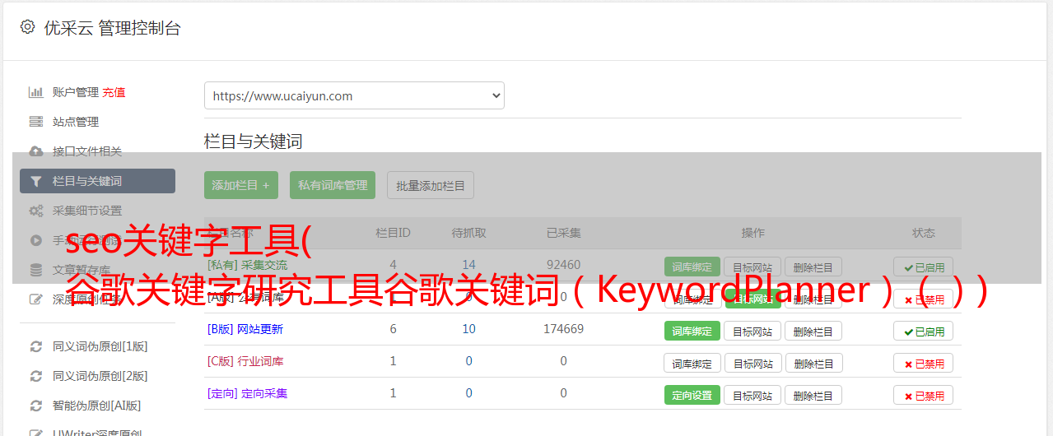Click the collected count 174669
Image resolution: width=1053 pixels, height=436 pixels.
tap(563, 329)
